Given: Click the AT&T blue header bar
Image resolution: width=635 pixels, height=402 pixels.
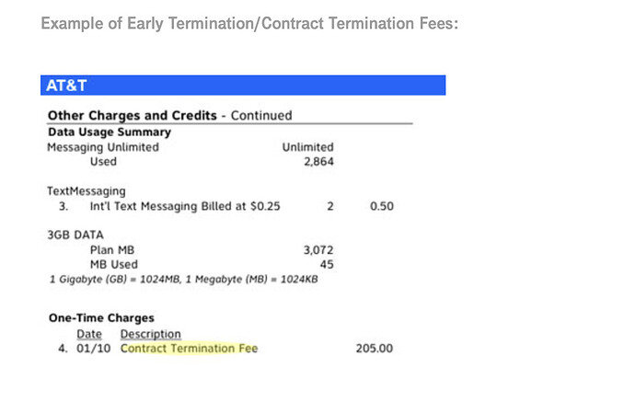Looking at the screenshot, I should (243, 85).
